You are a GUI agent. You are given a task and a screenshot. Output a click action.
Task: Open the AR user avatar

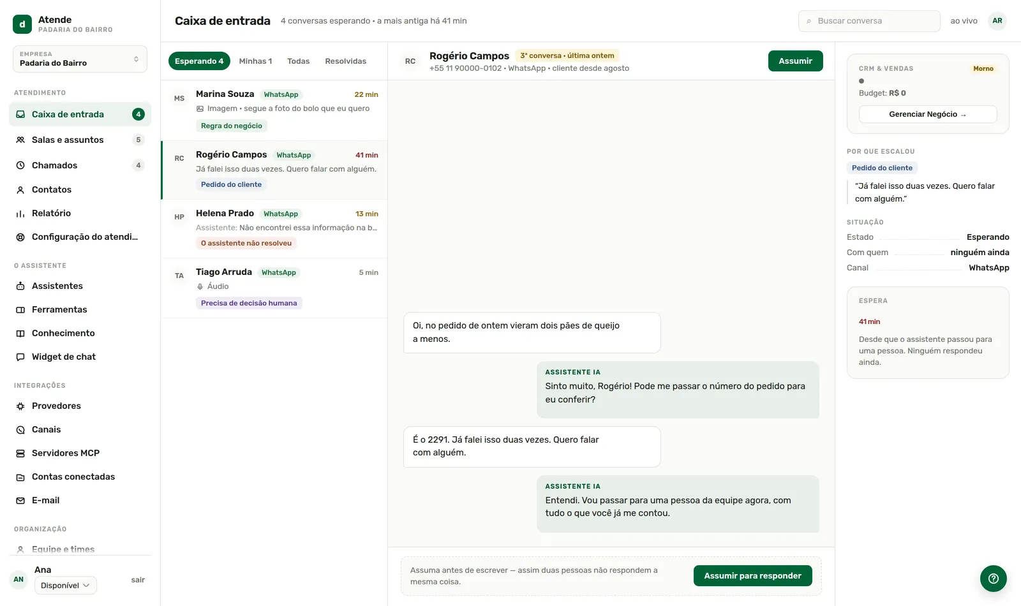click(x=997, y=21)
